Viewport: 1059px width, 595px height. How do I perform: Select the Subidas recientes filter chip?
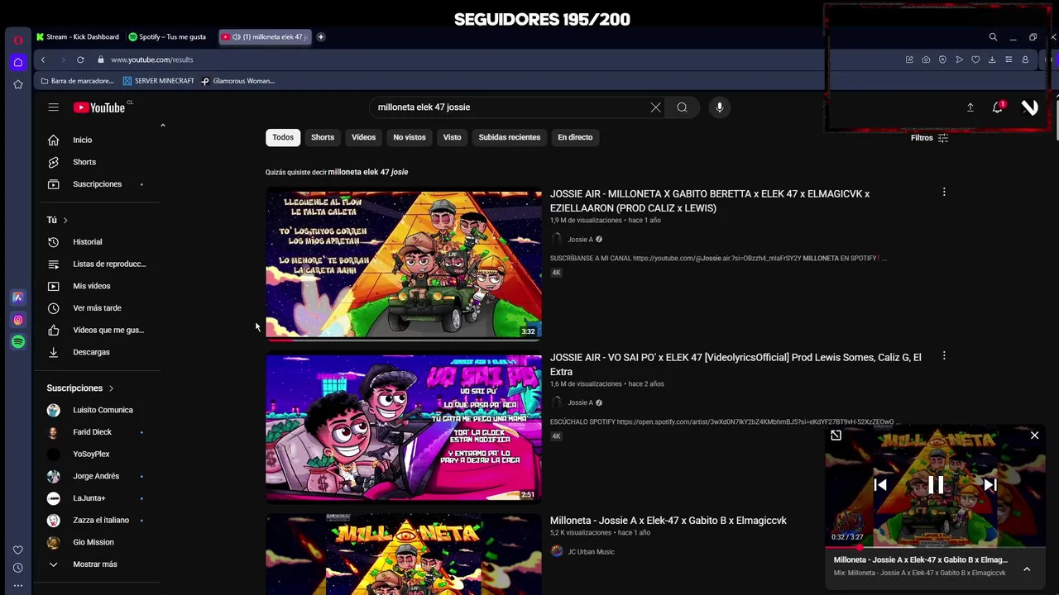pos(510,137)
